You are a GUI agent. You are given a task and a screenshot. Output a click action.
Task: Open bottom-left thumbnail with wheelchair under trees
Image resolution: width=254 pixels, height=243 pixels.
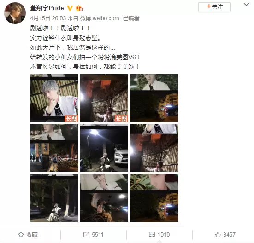pyautogui.click(x=54, y=197)
